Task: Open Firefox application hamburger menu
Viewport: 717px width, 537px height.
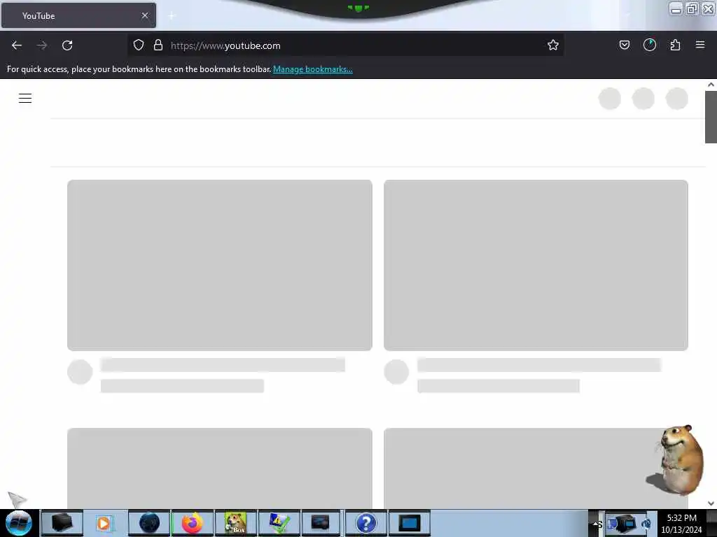Action: point(700,45)
